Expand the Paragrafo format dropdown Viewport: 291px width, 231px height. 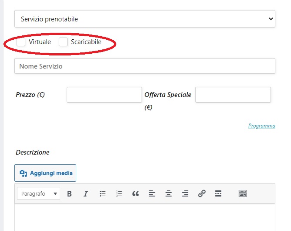[x=38, y=194]
